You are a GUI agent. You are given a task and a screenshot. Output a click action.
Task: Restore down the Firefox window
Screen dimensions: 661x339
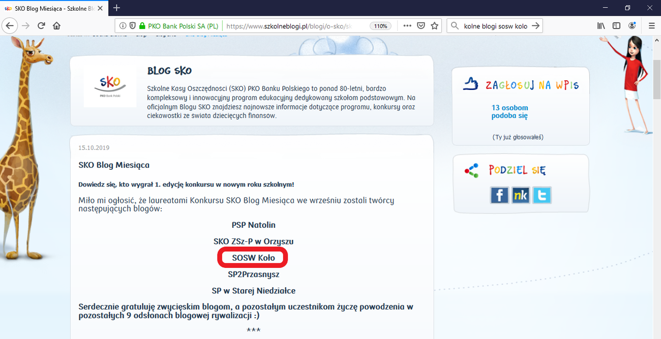pos(627,8)
